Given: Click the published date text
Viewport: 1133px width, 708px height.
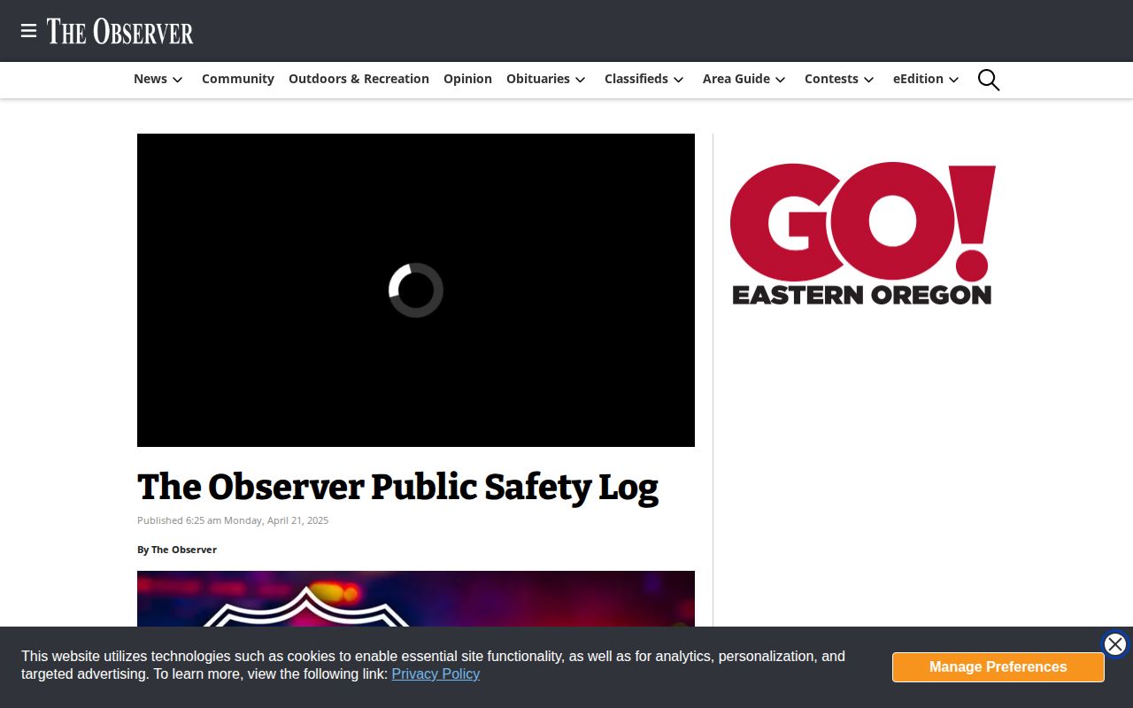Looking at the screenshot, I should 233,520.
